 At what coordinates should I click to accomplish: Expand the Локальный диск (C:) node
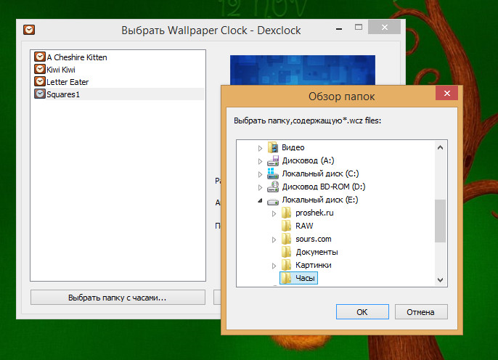click(260, 174)
